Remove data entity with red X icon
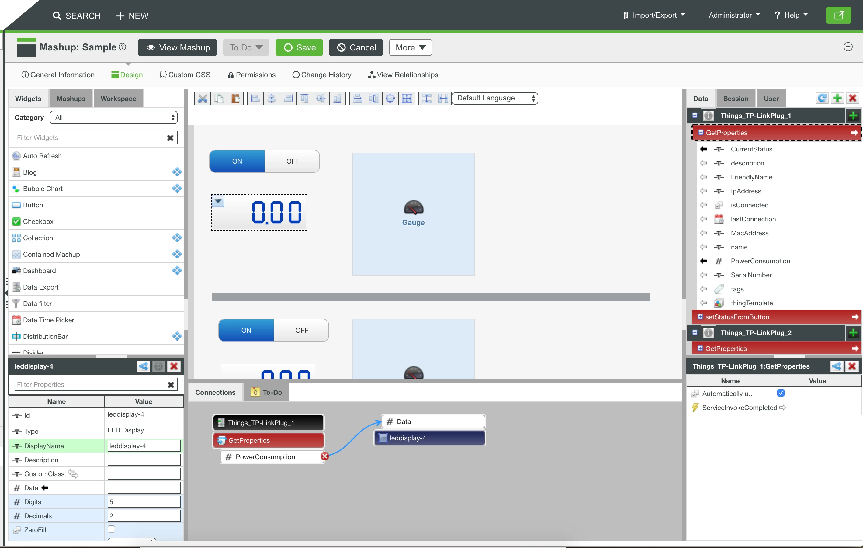 pyautogui.click(x=853, y=98)
